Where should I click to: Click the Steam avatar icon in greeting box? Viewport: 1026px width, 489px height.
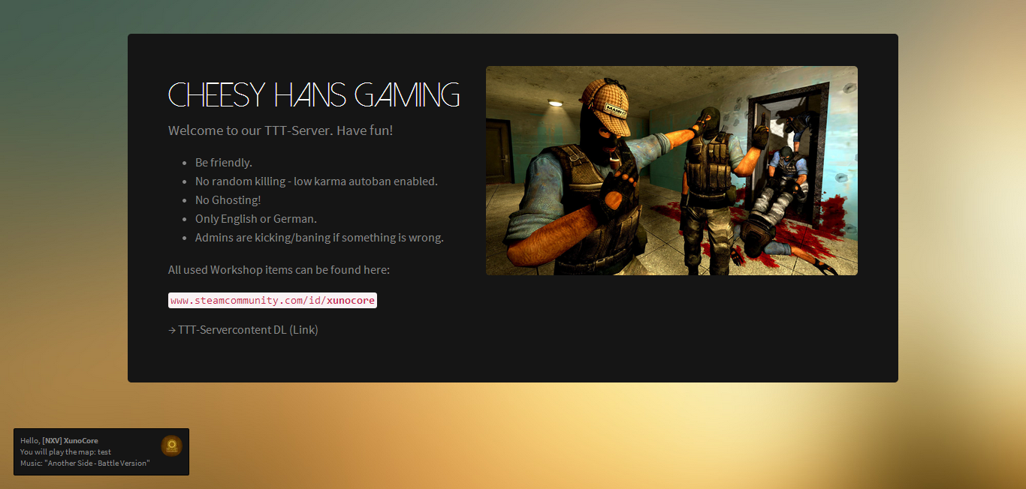coord(172,445)
